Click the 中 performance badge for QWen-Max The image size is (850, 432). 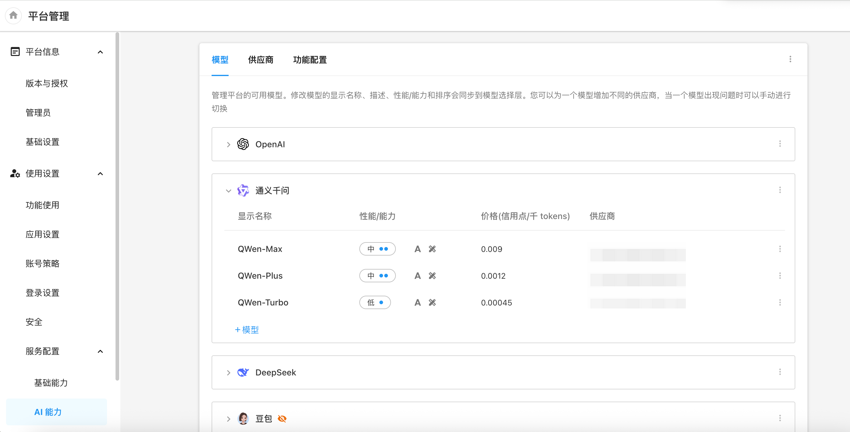pyautogui.click(x=377, y=249)
